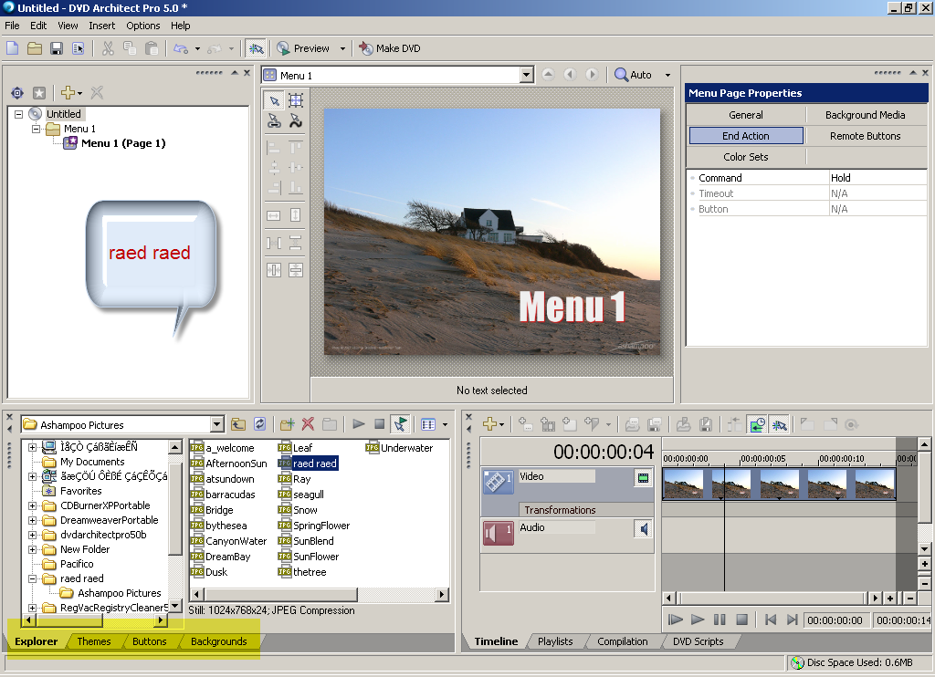The height and width of the screenshot is (677, 935).
Task: Open the Playlists tab
Action: tap(555, 641)
